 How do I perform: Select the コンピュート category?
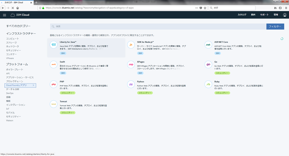pyautogui.click(x=12, y=38)
